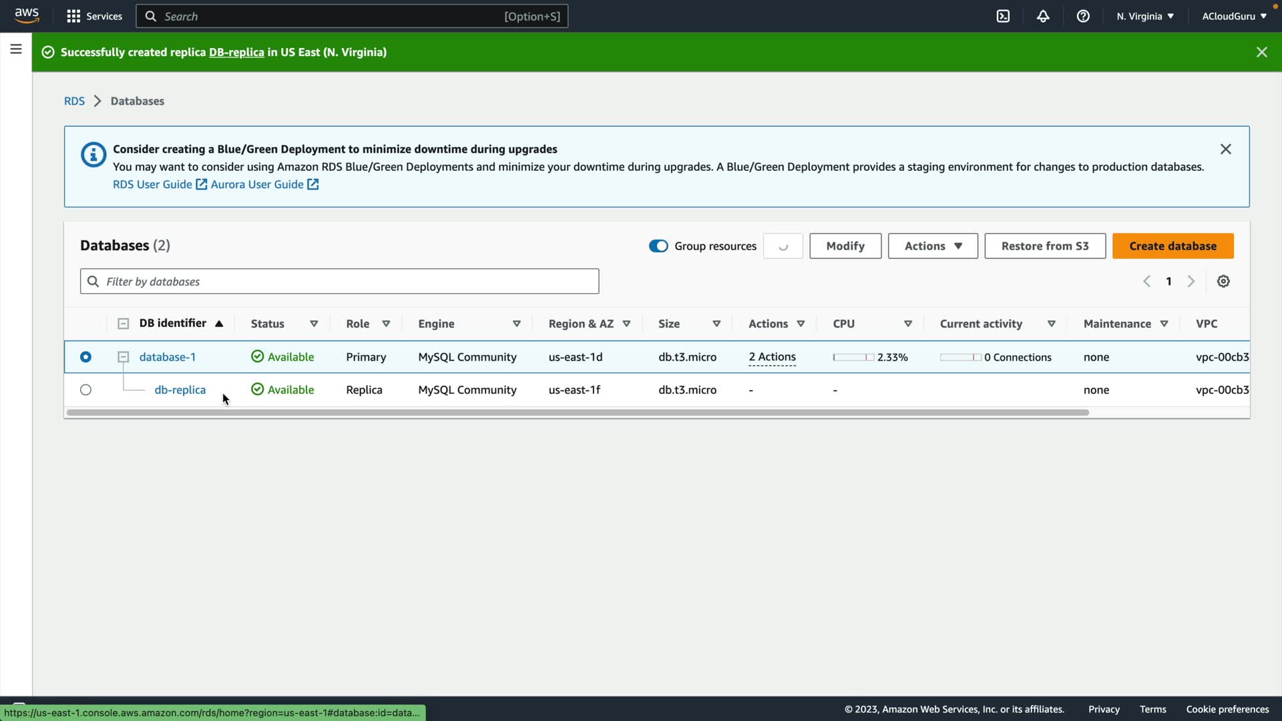The width and height of the screenshot is (1282, 721).
Task: Collapse the database-1 tree row
Action: pyautogui.click(x=123, y=357)
